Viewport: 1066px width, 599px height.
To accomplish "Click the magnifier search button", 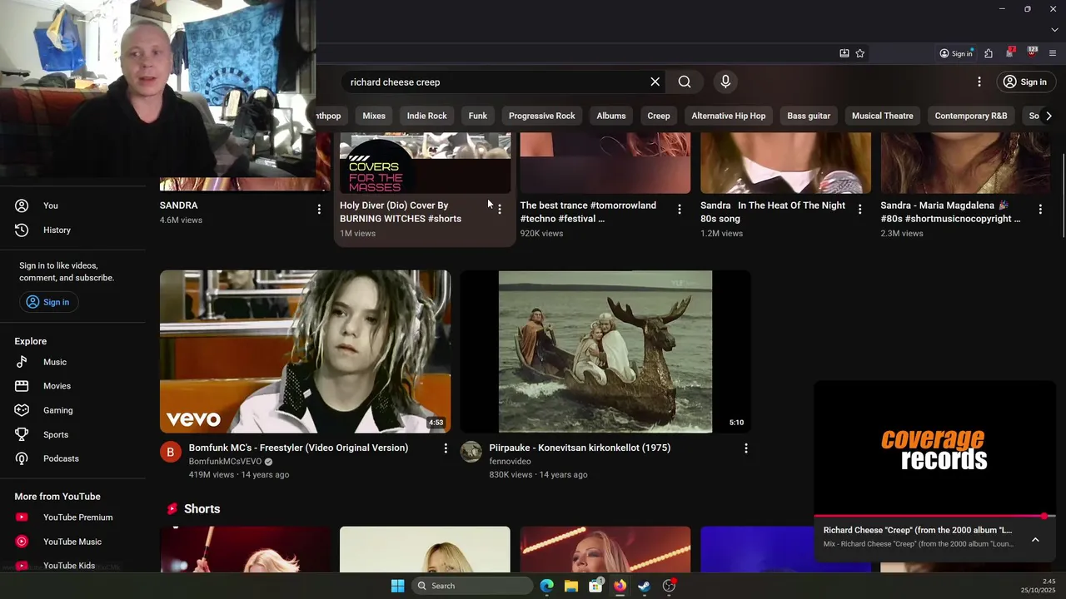I will point(685,82).
